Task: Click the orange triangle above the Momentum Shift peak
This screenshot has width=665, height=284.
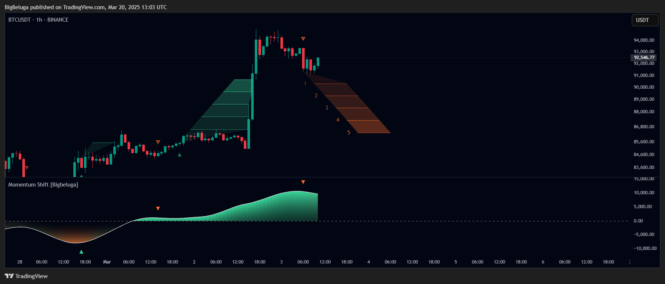Action: click(303, 182)
